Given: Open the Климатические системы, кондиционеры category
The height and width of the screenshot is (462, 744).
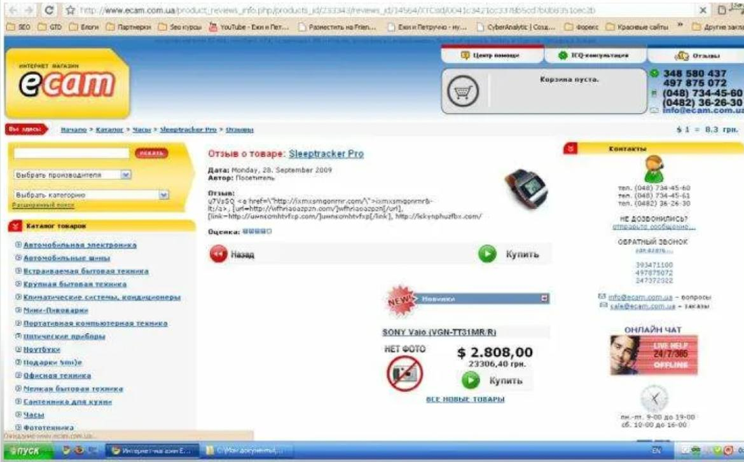Looking at the screenshot, I should [102, 297].
